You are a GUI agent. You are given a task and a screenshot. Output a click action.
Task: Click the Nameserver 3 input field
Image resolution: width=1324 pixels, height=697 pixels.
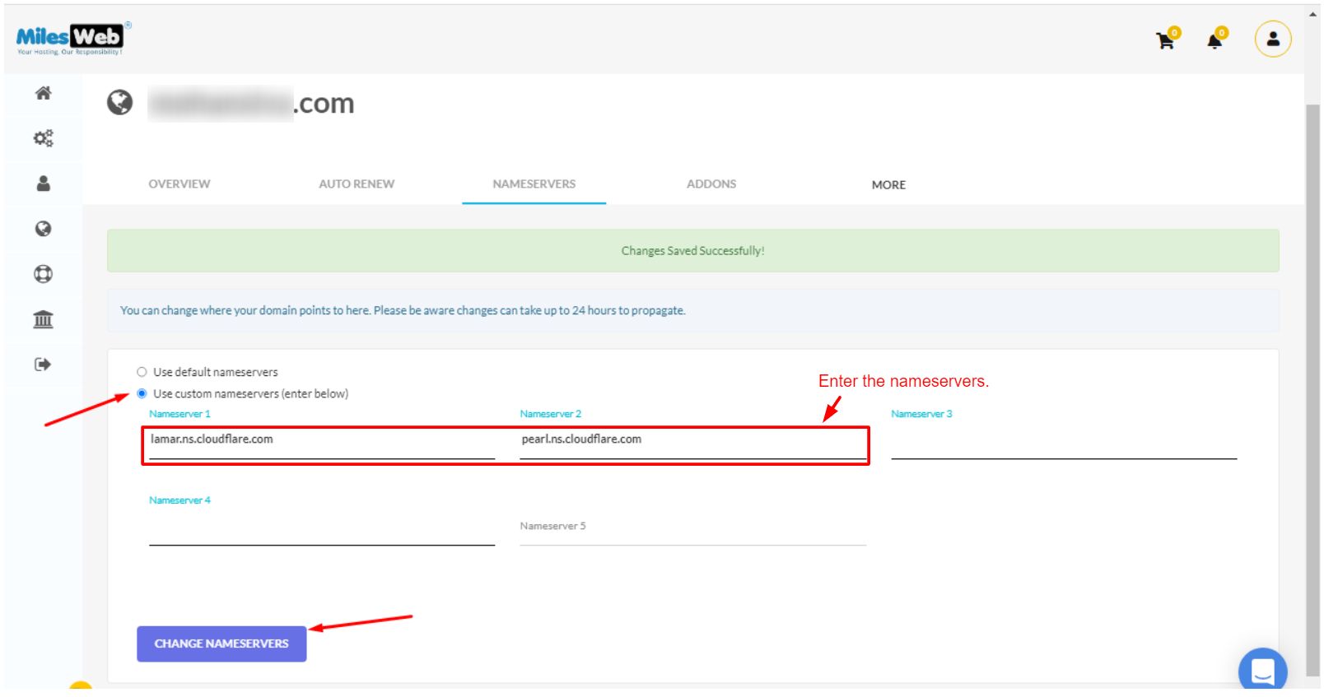pos(1063,444)
